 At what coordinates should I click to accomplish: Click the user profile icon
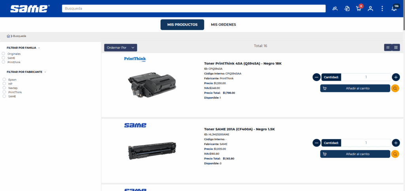point(370,9)
